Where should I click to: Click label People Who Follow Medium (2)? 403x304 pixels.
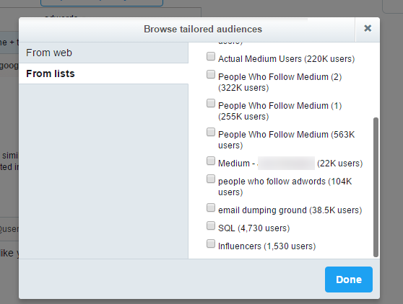coord(280,82)
